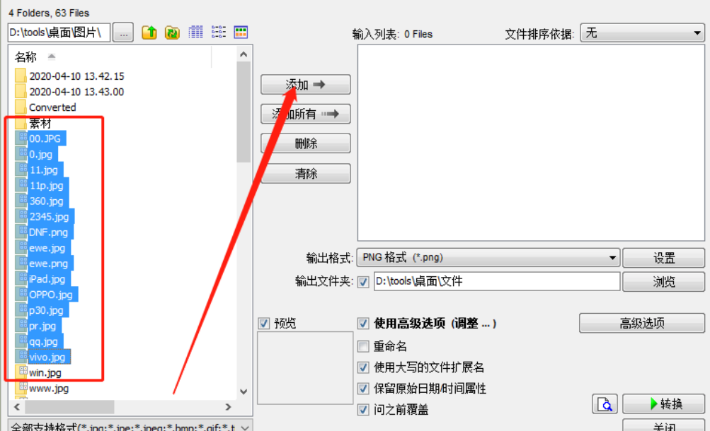Click the refresh folder icon

pyautogui.click(x=172, y=33)
